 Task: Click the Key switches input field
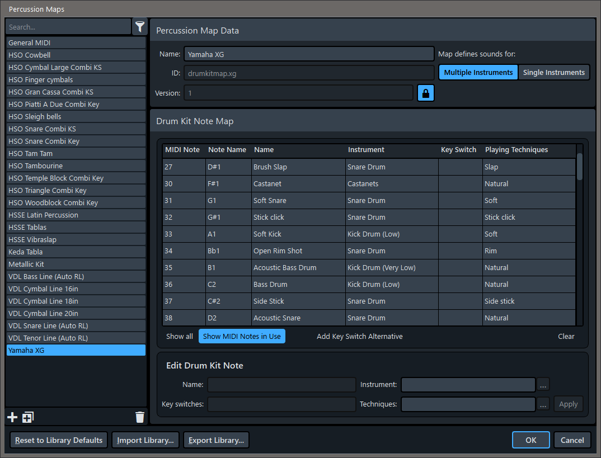[x=281, y=404]
